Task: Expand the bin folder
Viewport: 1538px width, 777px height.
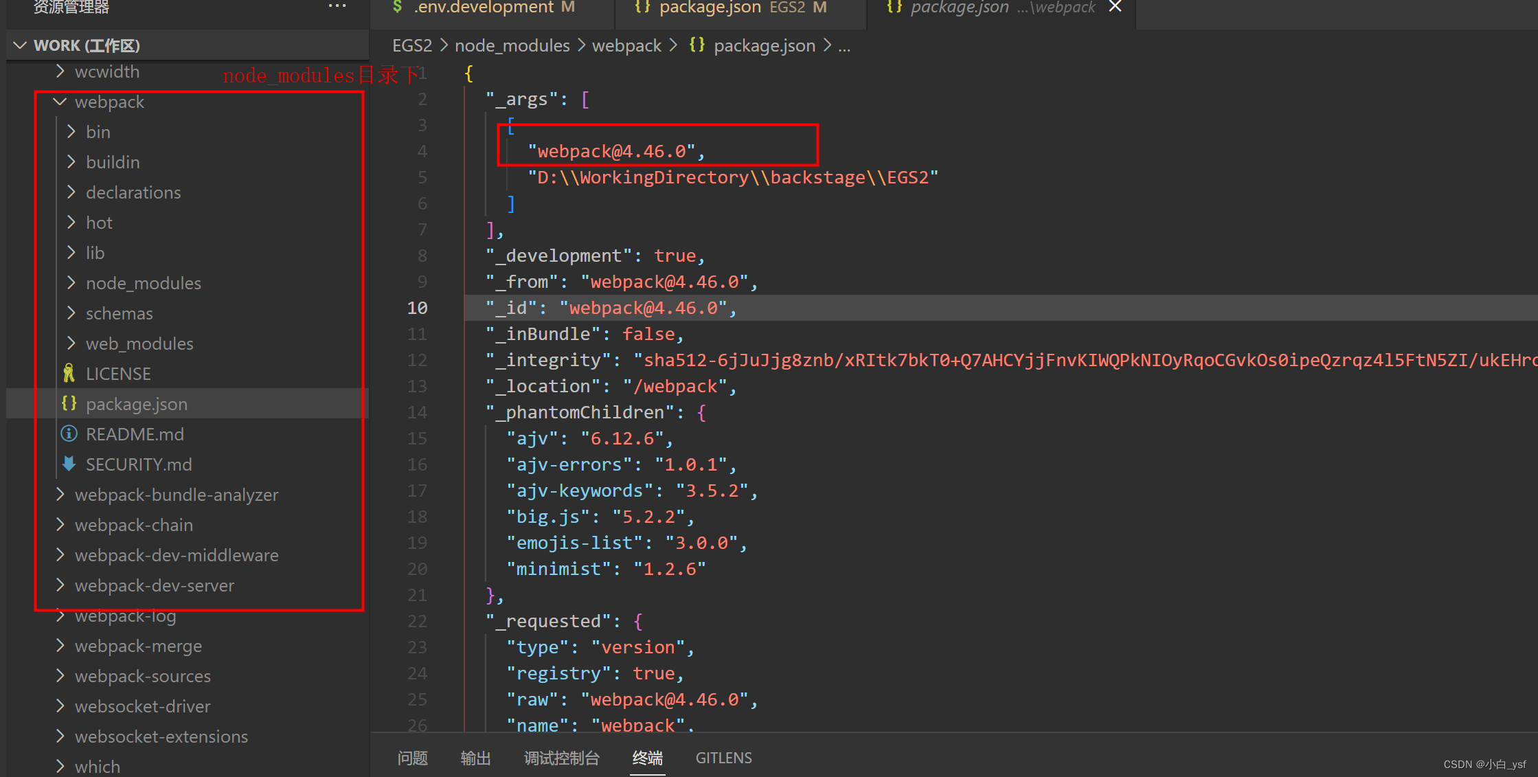Action: coord(71,131)
